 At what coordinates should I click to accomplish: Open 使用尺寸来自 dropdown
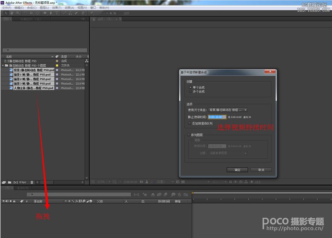[228, 110]
